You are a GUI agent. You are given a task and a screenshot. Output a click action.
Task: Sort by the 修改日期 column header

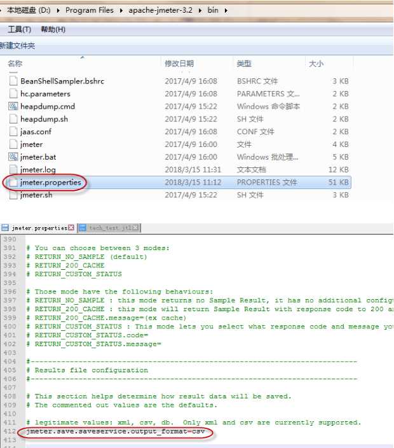coord(179,64)
